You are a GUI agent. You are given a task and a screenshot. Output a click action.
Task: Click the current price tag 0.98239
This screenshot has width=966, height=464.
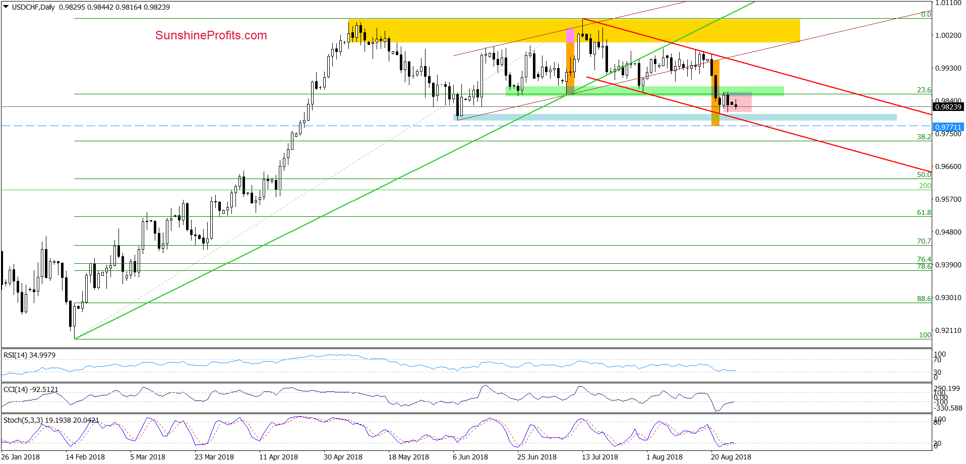coord(948,107)
